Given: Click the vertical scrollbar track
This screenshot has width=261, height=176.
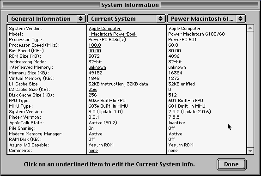Looking at the screenshot, I should pos(250,90).
